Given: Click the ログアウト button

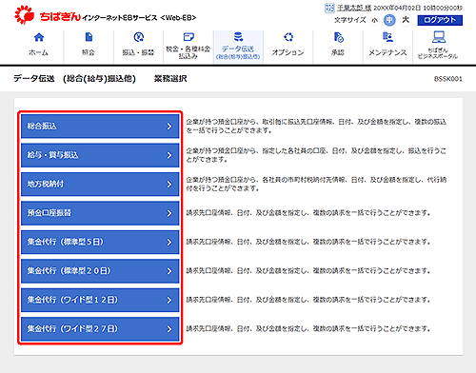Looking at the screenshot, I should coord(440,20).
